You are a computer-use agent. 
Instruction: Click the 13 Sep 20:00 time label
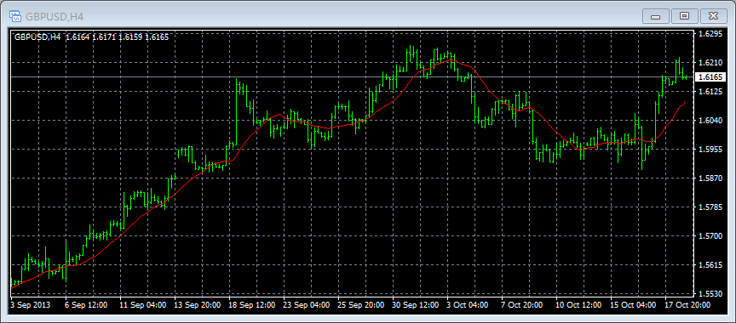[197, 305]
